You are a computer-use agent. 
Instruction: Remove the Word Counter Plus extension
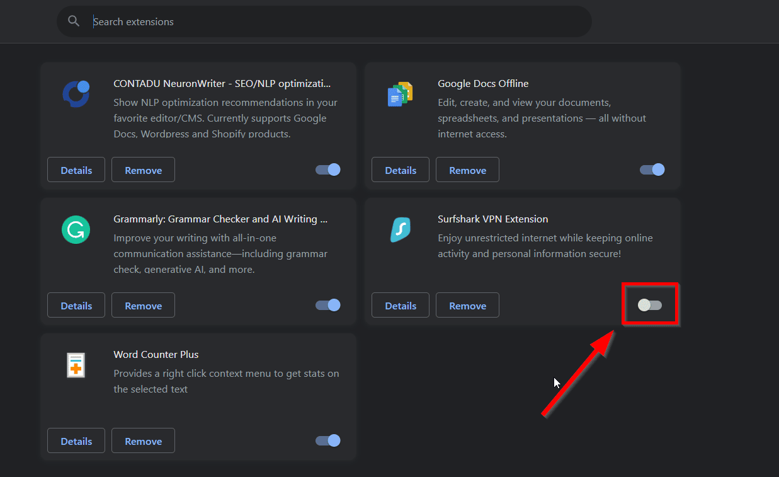point(143,441)
